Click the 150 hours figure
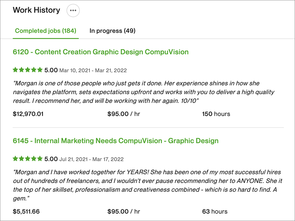The image size is (295, 221). pos(216,114)
